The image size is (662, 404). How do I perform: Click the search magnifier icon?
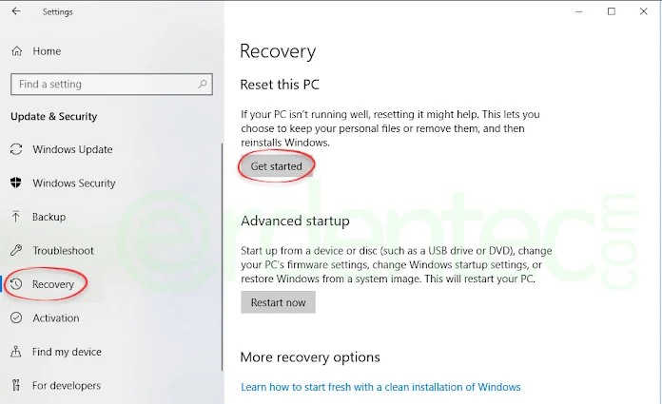click(203, 84)
